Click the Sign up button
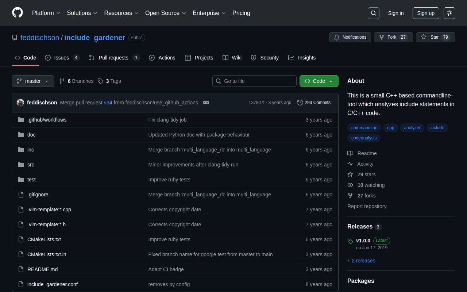Viewport: 467px width, 292px height. point(426,13)
